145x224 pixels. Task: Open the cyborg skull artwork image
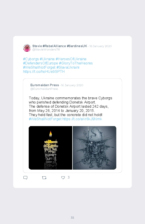click(95, 148)
